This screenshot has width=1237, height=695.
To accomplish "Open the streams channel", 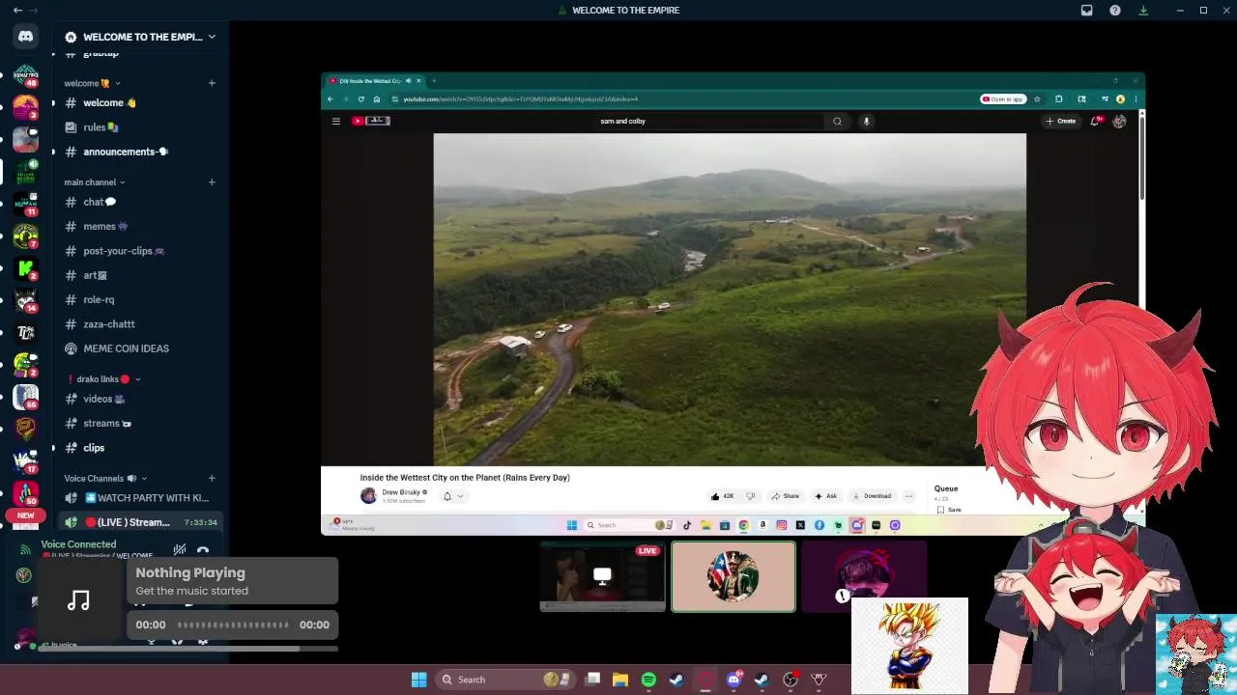I will 139,423.
